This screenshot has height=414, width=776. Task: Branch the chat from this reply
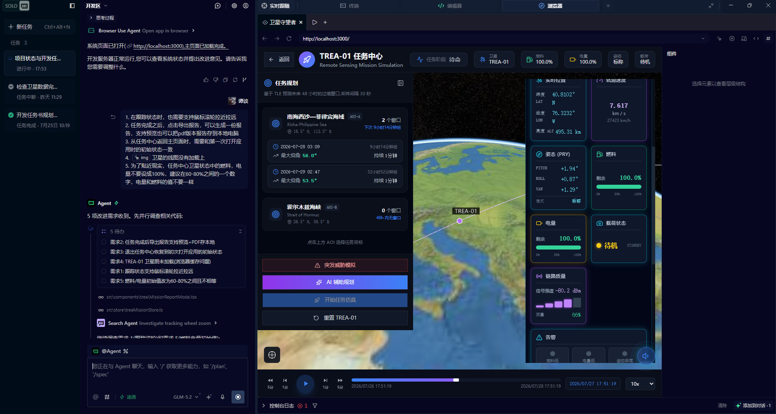click(244, 80)
